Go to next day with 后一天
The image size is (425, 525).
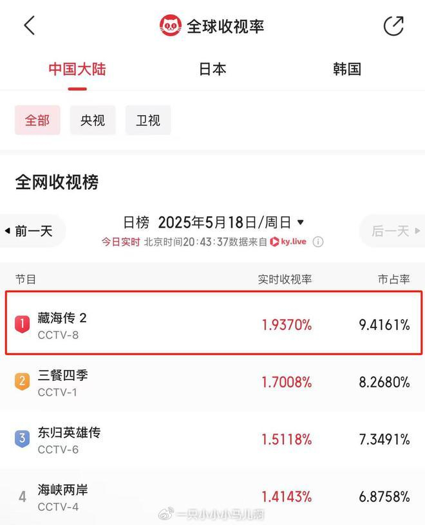click(392, 231)
